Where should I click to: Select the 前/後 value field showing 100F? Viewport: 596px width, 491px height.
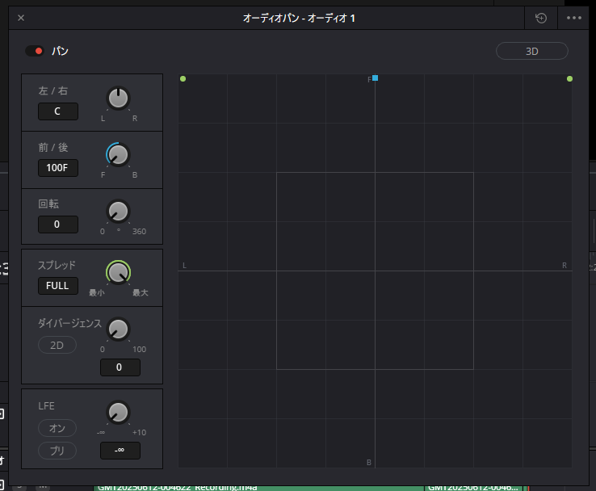click(x=57, y=168)
